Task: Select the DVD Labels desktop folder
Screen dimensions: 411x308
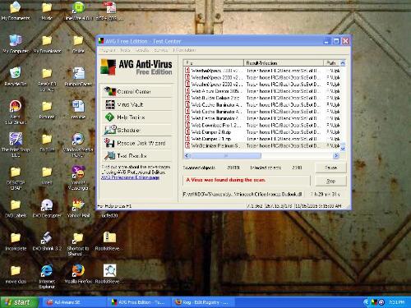Action: pyautogui.click(x=16, y=208)
